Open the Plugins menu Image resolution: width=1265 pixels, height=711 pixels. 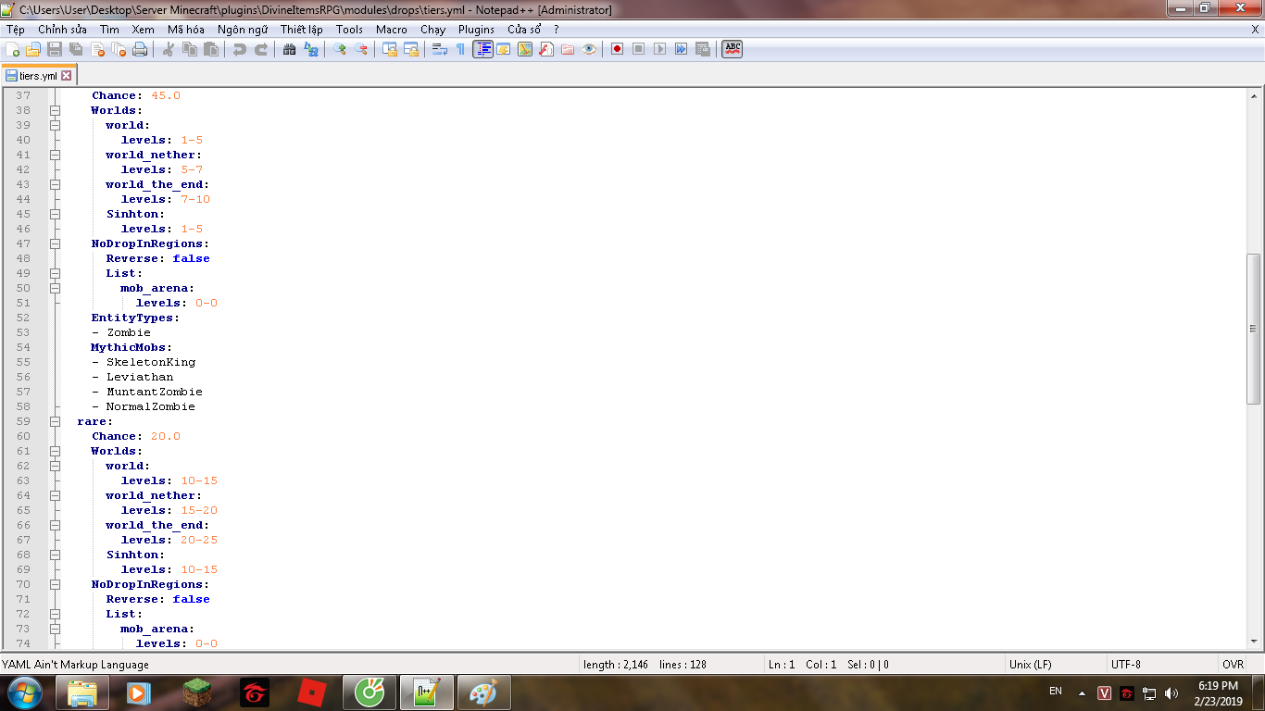476,30
